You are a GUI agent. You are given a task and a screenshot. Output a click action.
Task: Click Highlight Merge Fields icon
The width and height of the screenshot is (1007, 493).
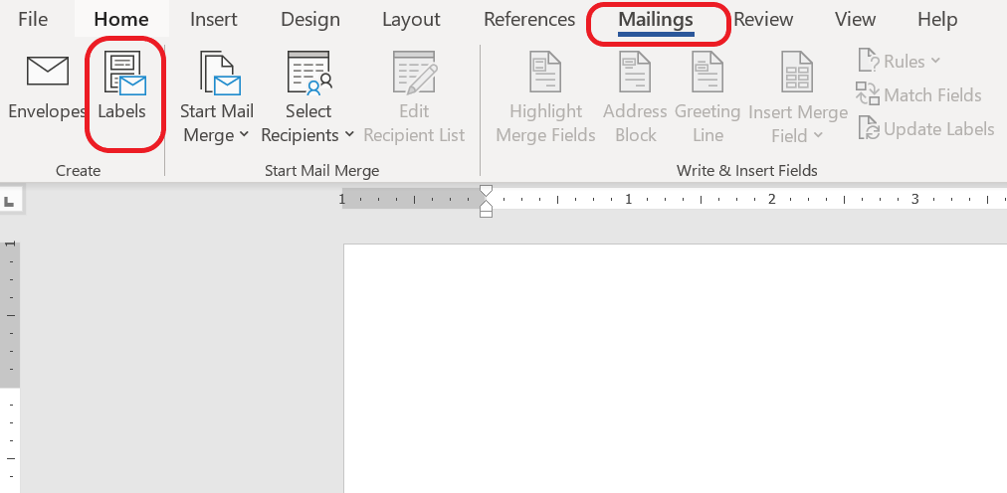pos(545,75)
